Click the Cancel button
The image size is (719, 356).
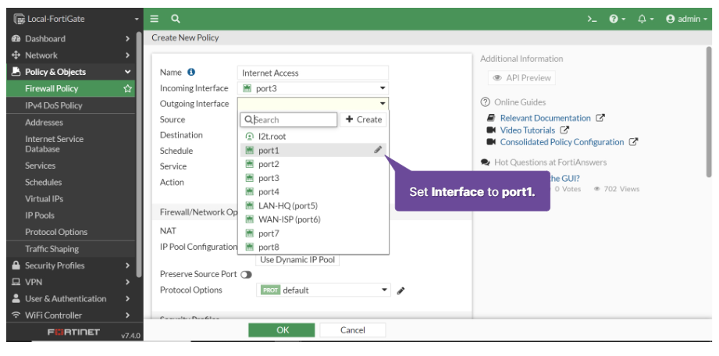coord(353,330)
